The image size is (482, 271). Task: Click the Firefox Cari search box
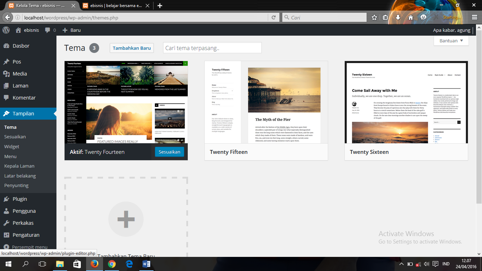pos(324,17)
